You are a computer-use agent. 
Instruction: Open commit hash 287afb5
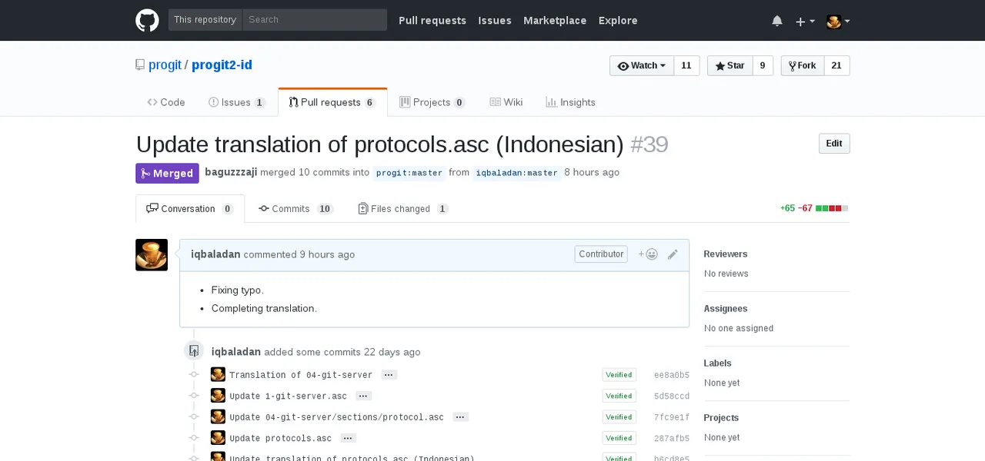(672, 439)
